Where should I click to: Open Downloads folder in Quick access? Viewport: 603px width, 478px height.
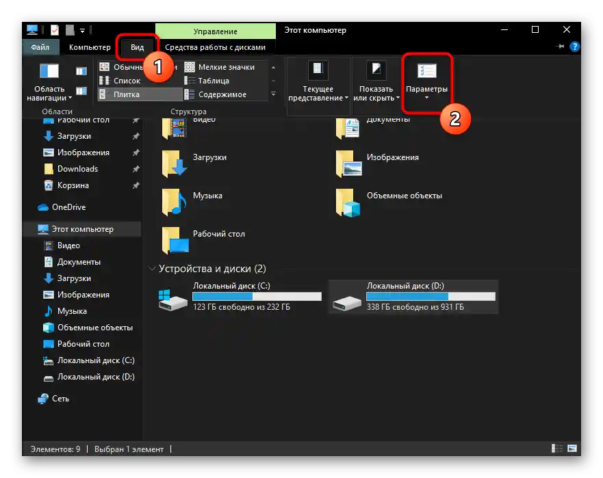(x=77, y=169)
